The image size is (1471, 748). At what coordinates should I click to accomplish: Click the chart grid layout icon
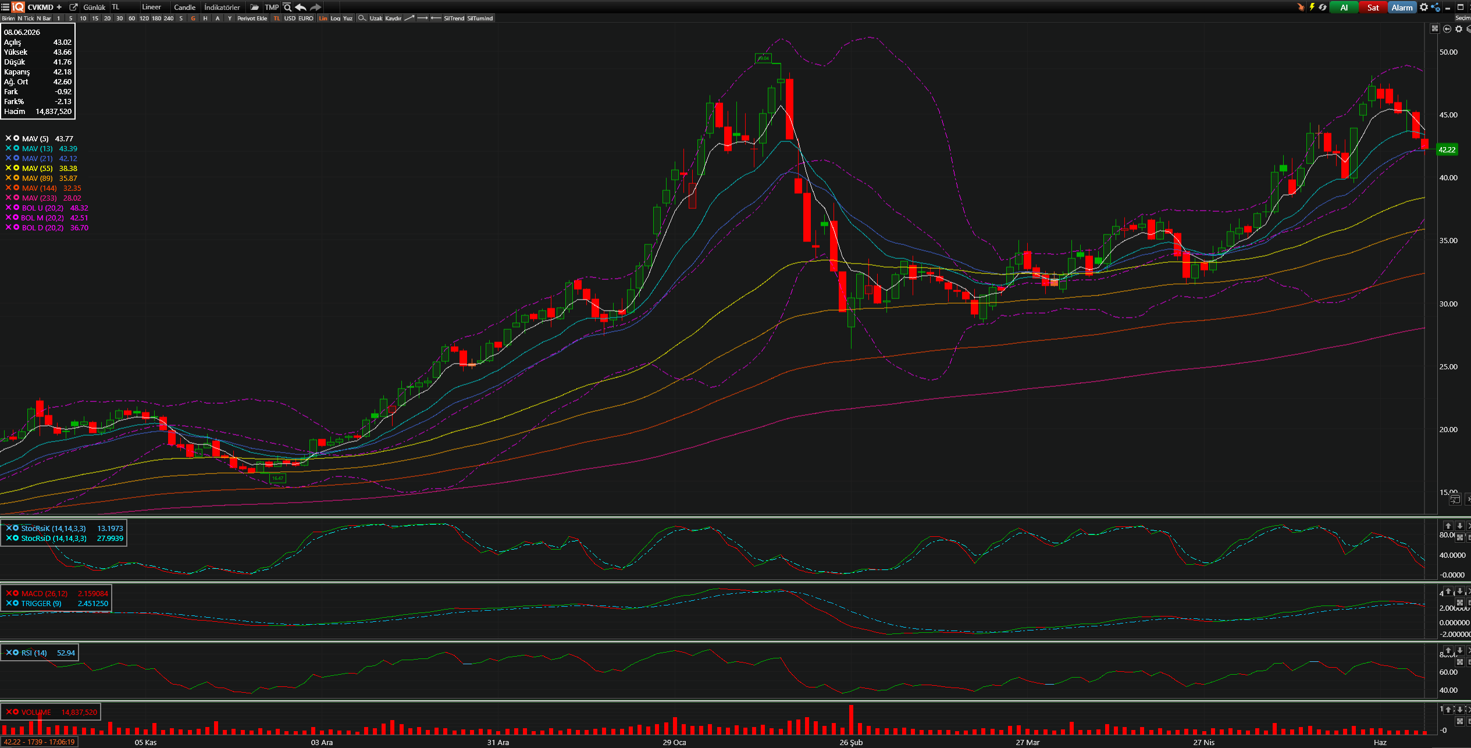click(x=1435, y=29)
